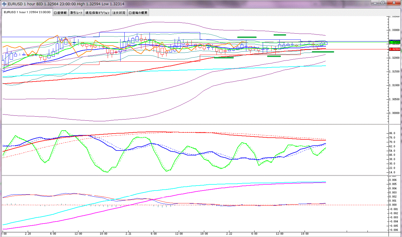Show the 注文状況 tab
Screen dimensions: 402x237
point(119,13)
